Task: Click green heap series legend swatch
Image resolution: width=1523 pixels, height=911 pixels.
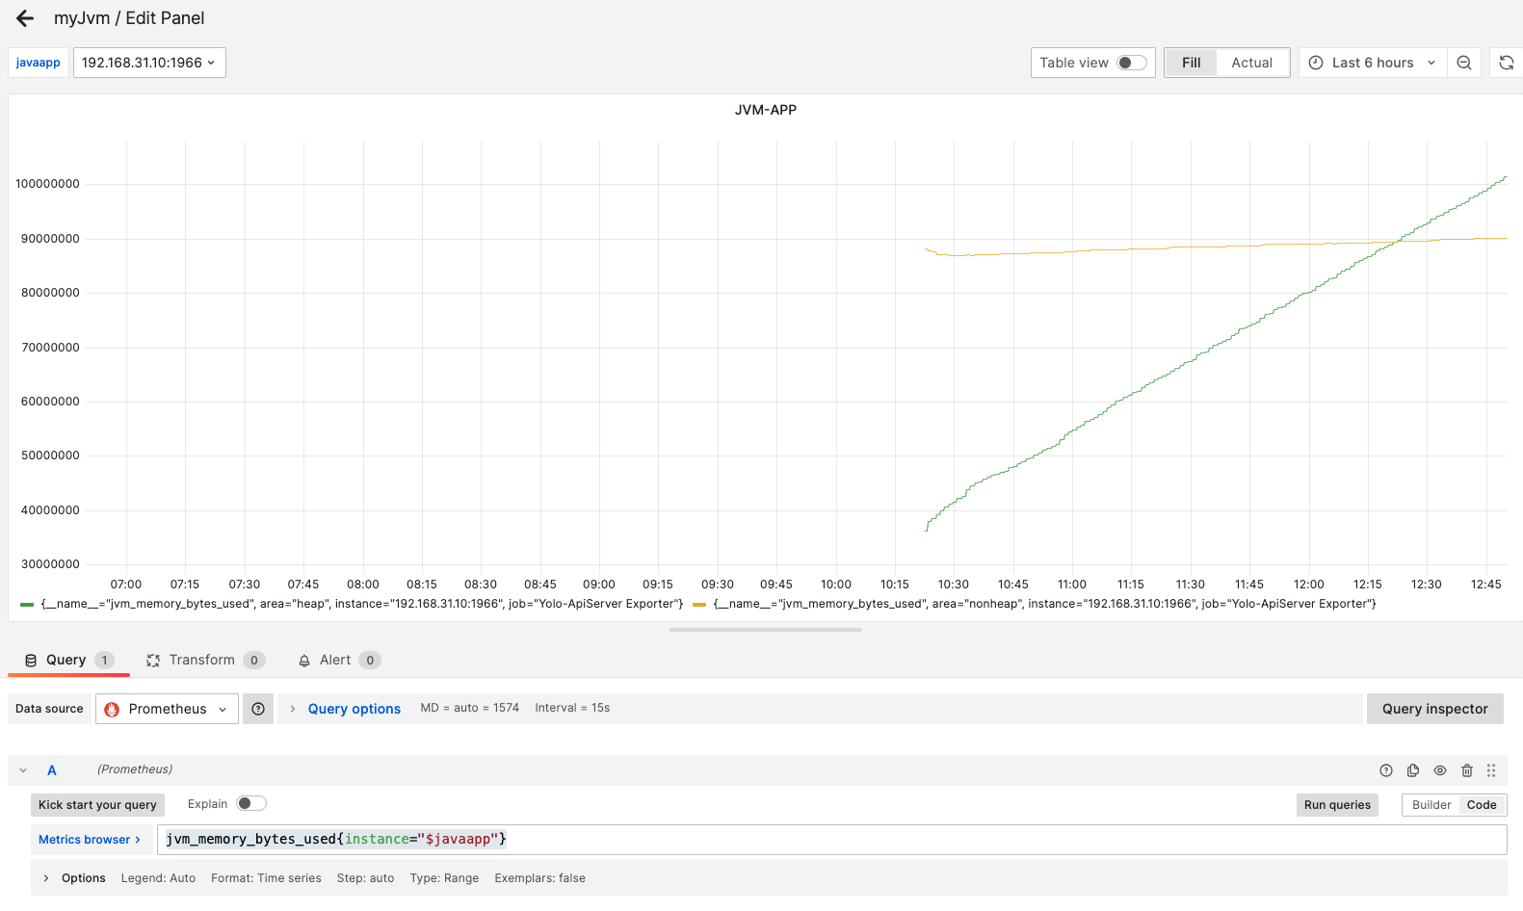Action: point(27,605)
